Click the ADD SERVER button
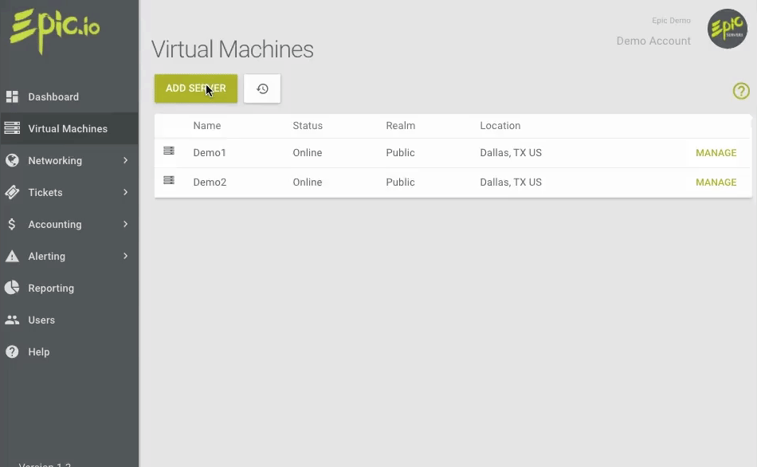This screenshot has height=467, width=757. (x=195, y=88)
